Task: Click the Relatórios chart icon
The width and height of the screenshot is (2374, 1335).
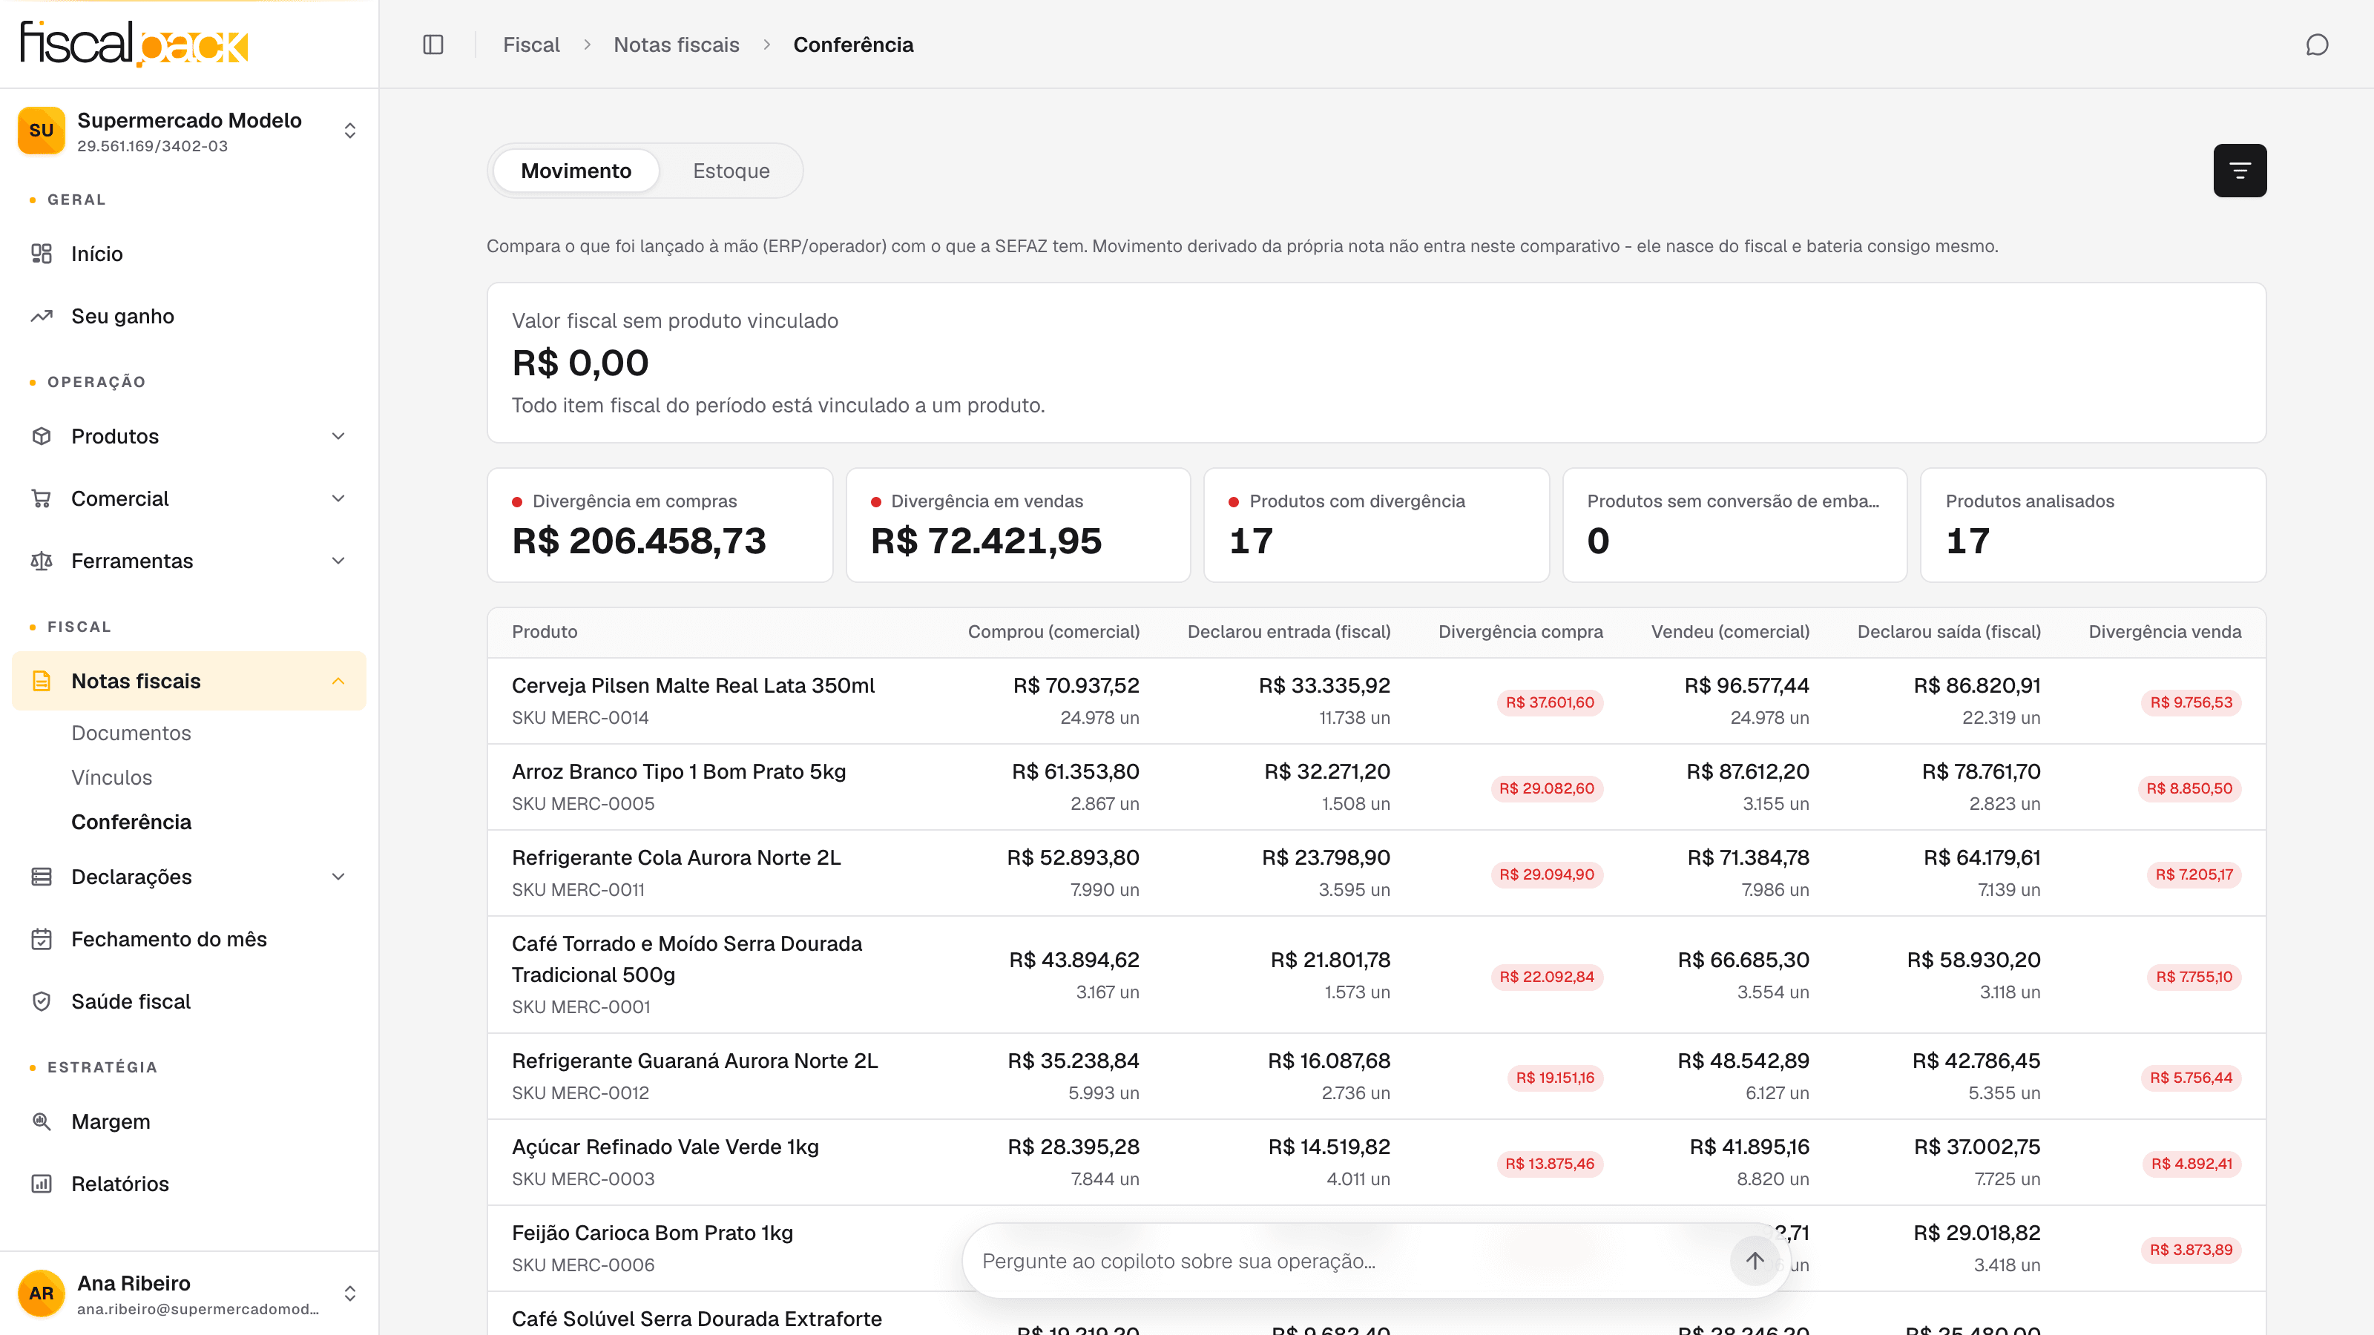Action: point(42,1184)
